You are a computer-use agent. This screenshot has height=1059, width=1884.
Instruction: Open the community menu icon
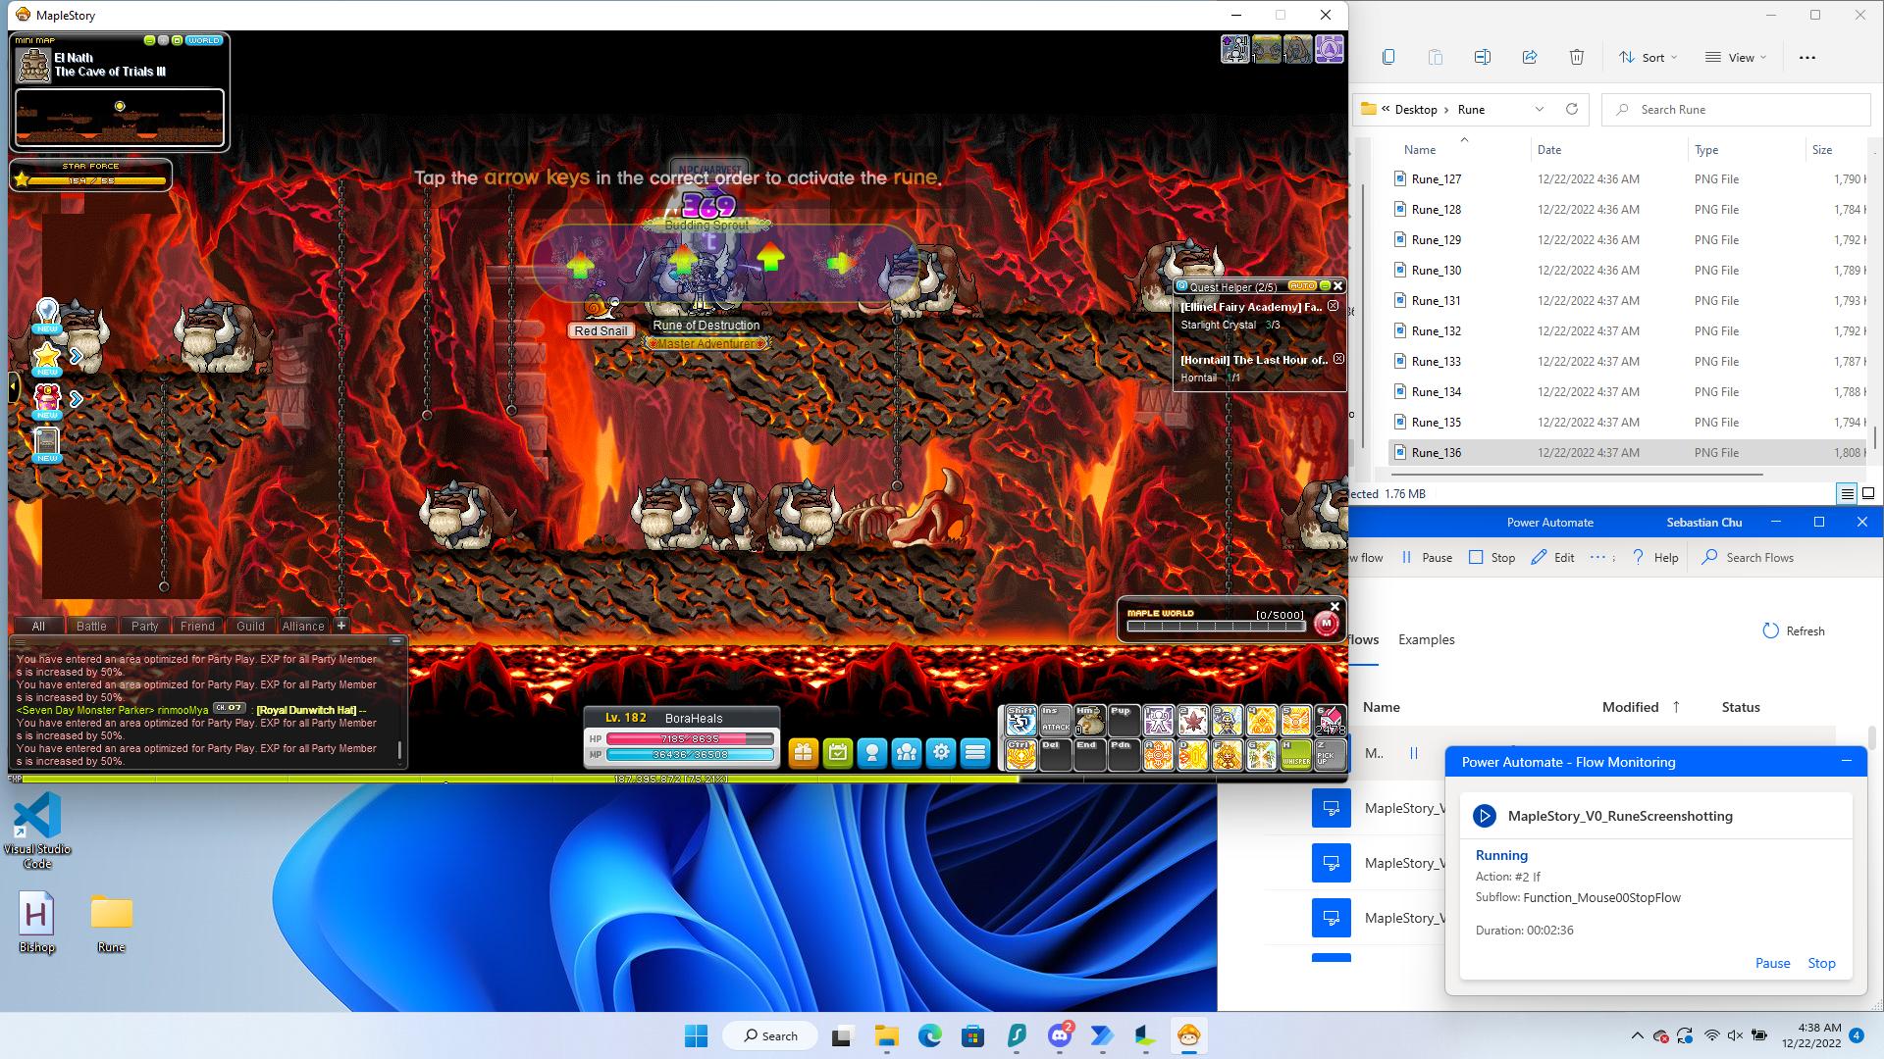click(906, 752)
